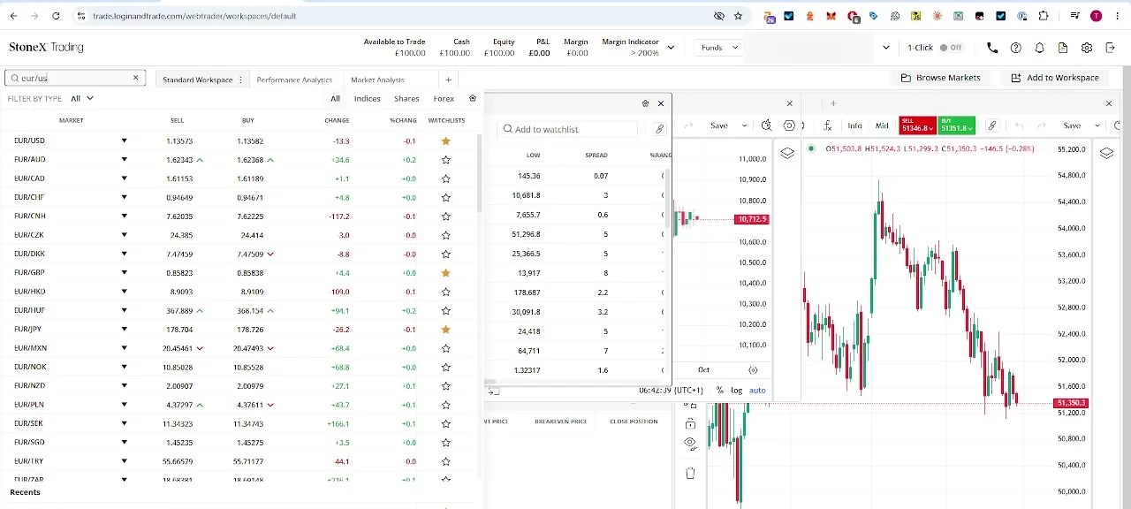Viewport: 1131px width, 509px height.
Task: Click the Standard Workspace three-dot menu
Action: point(240,80)
